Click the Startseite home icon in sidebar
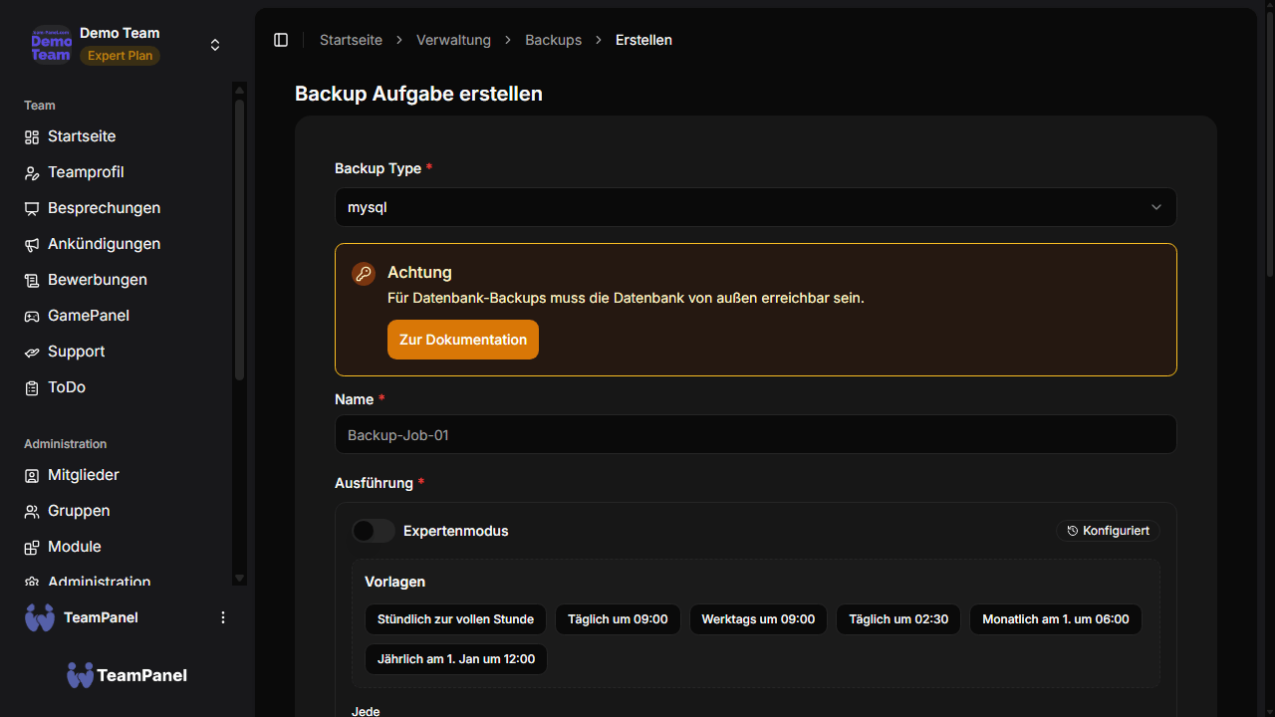The height and width of the screenshot is (717, 1275). [x=31, y=136]
